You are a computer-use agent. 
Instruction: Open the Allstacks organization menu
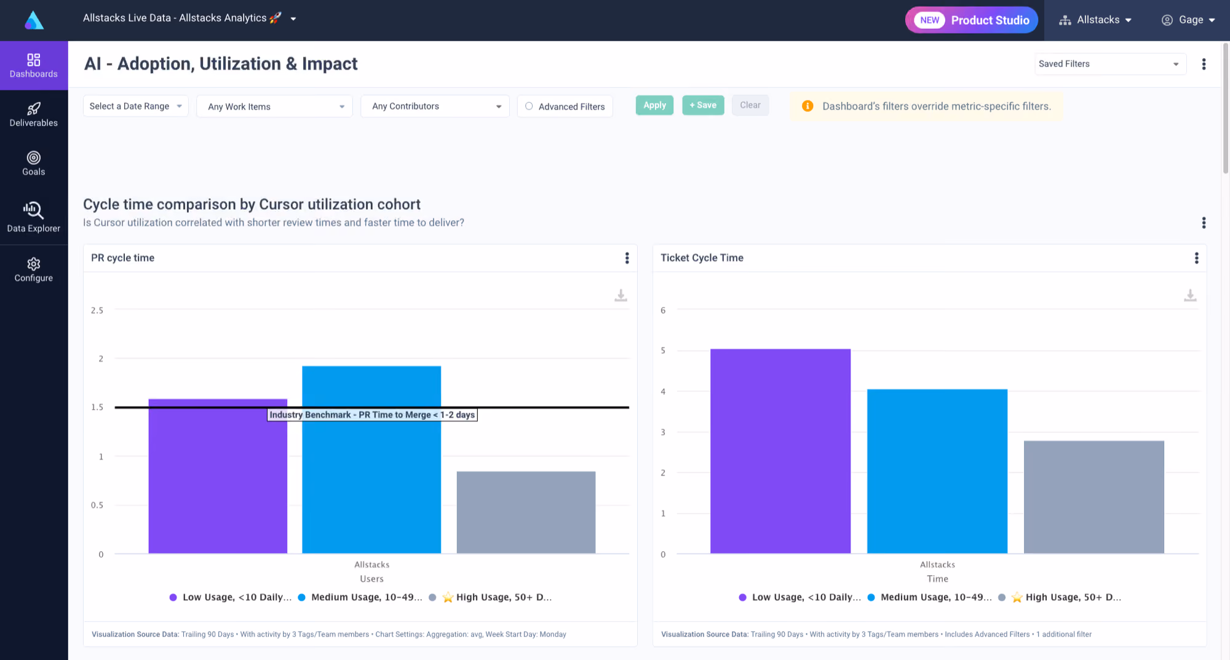1095,20
